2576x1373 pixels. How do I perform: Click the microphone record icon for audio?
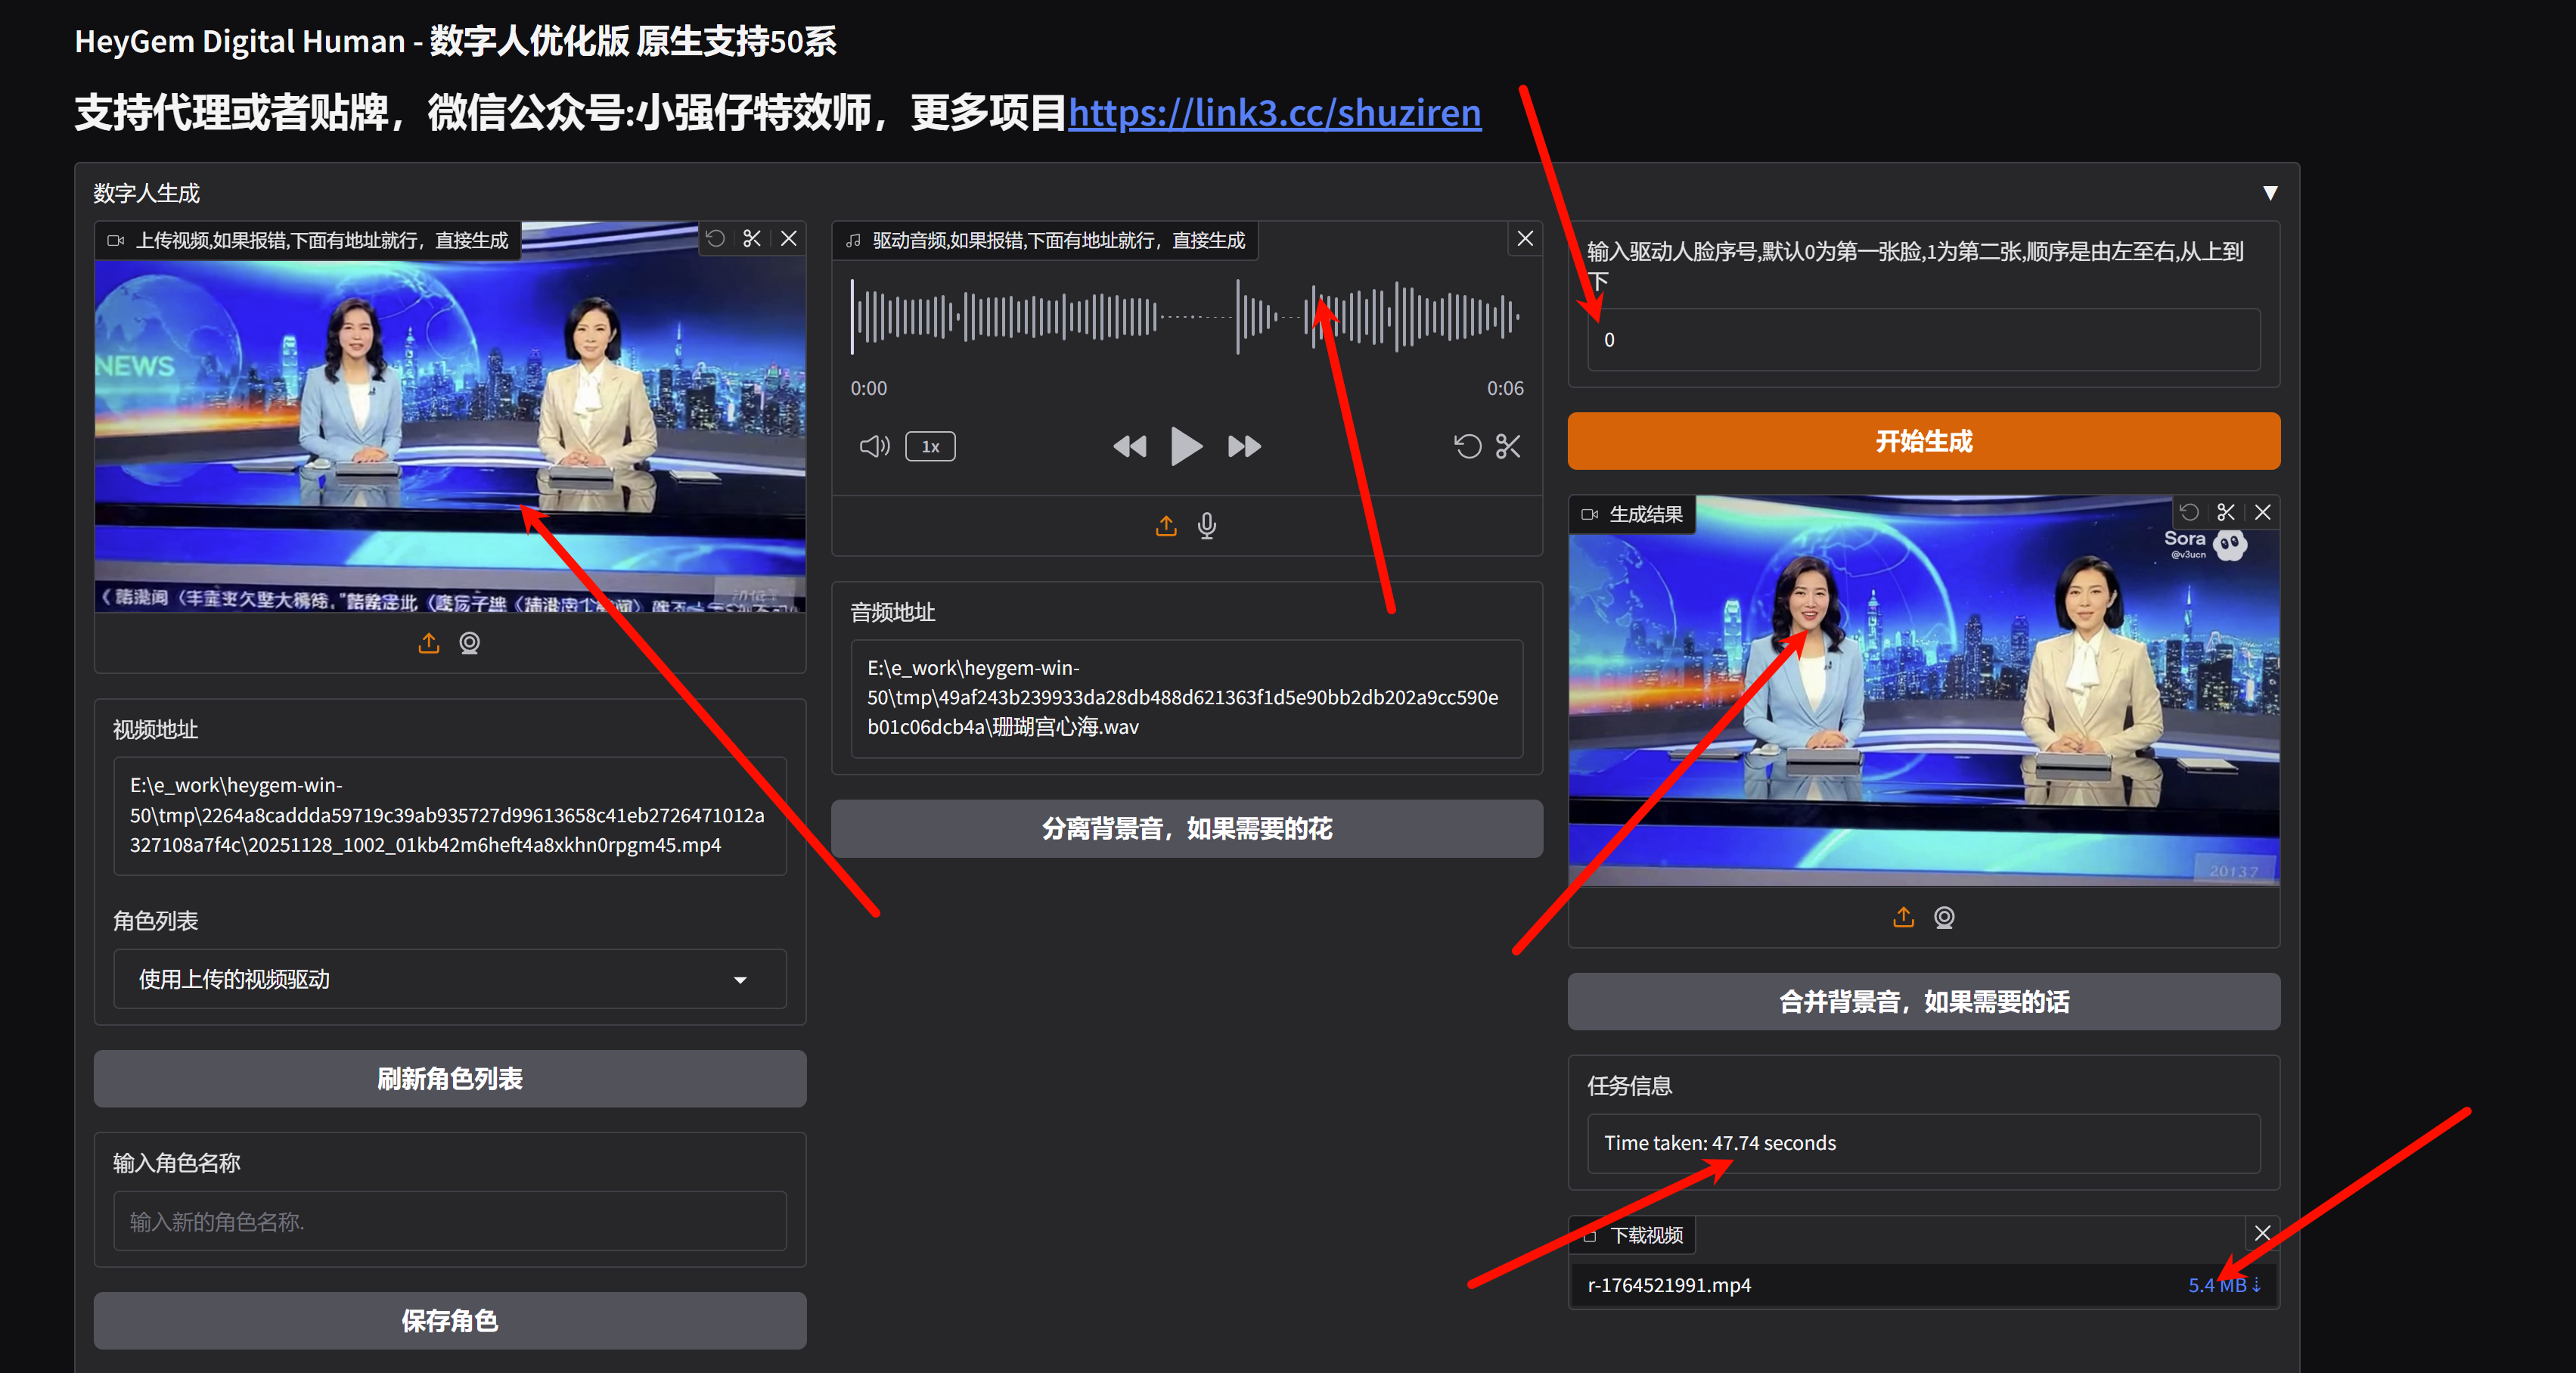1207,525
